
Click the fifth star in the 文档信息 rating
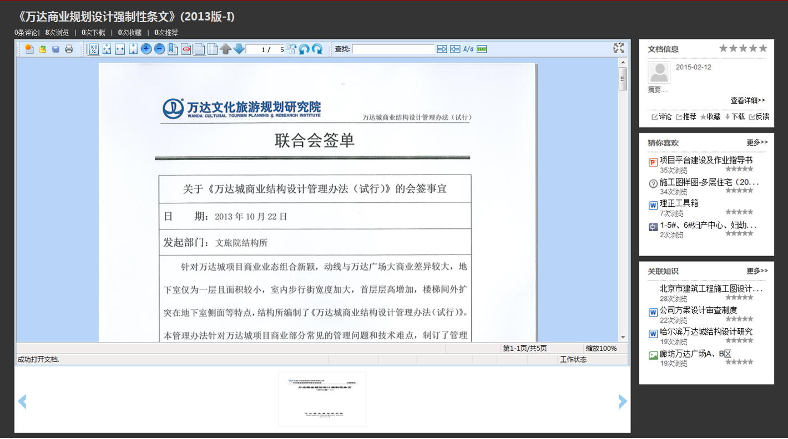763,48
